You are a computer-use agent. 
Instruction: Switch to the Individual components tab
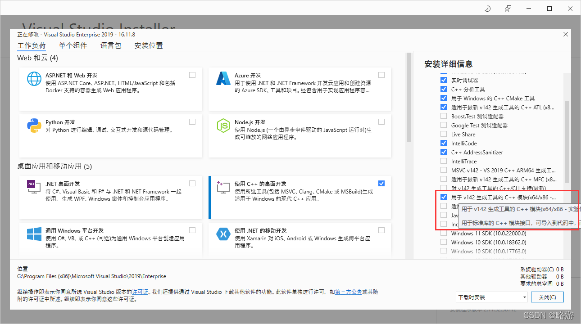[73, 45]
